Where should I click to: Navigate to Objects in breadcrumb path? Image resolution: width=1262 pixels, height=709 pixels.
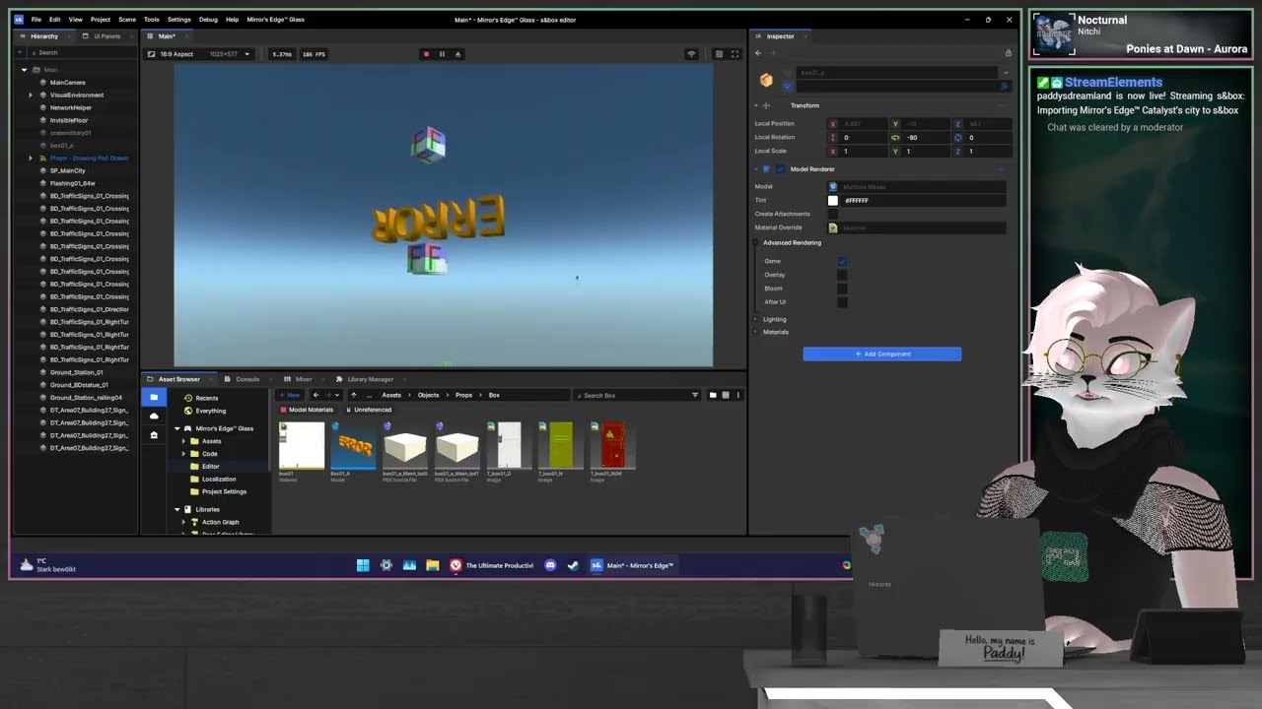click(428, 395)
